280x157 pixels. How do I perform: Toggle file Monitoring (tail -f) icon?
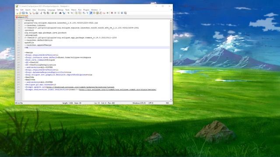coord(108,13)
